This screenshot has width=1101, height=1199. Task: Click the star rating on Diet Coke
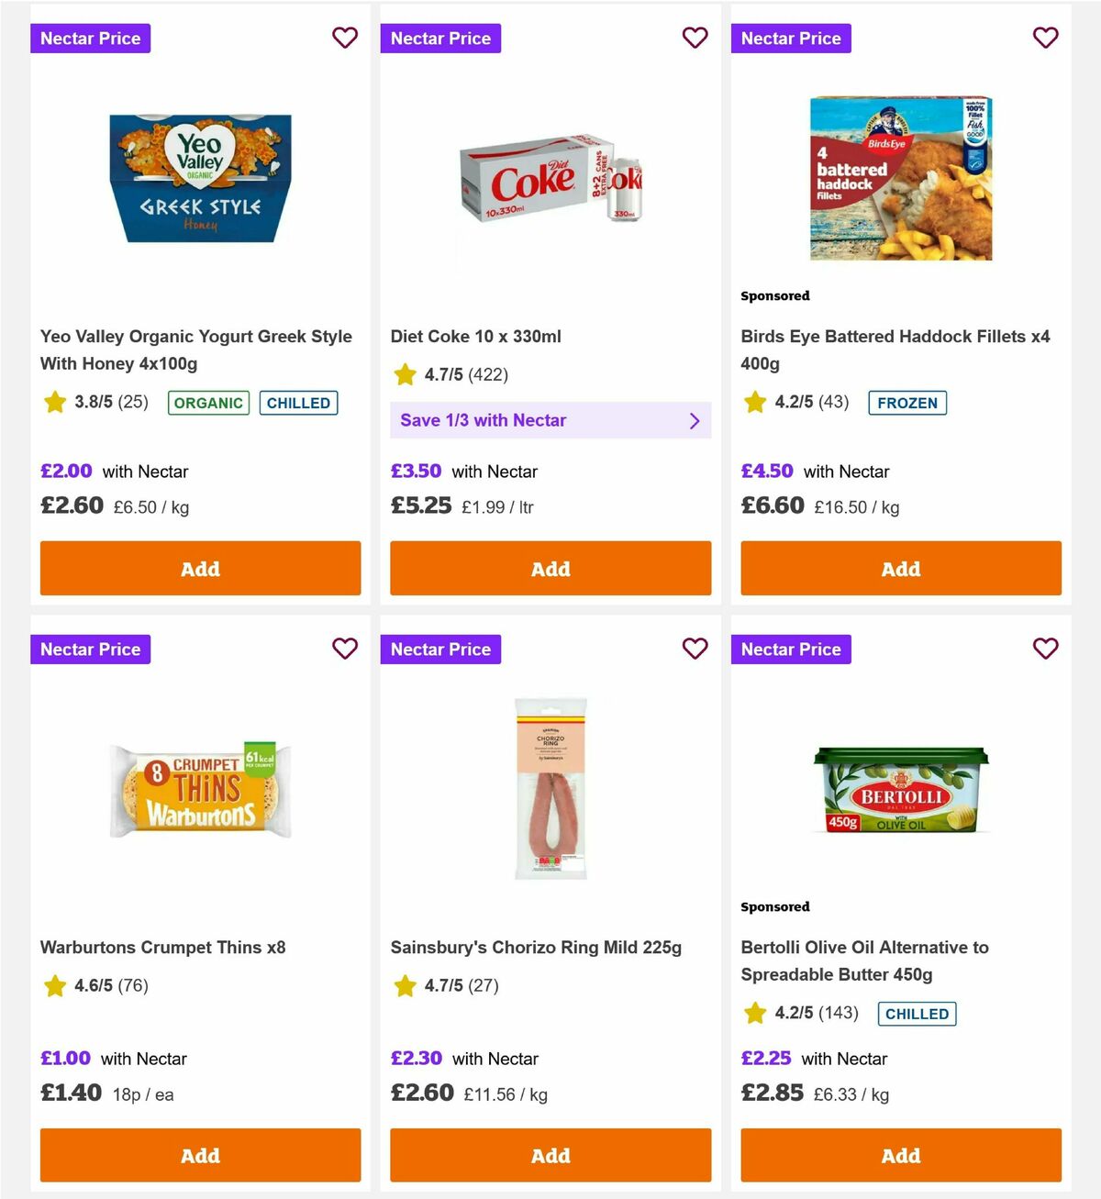[406, 374]
